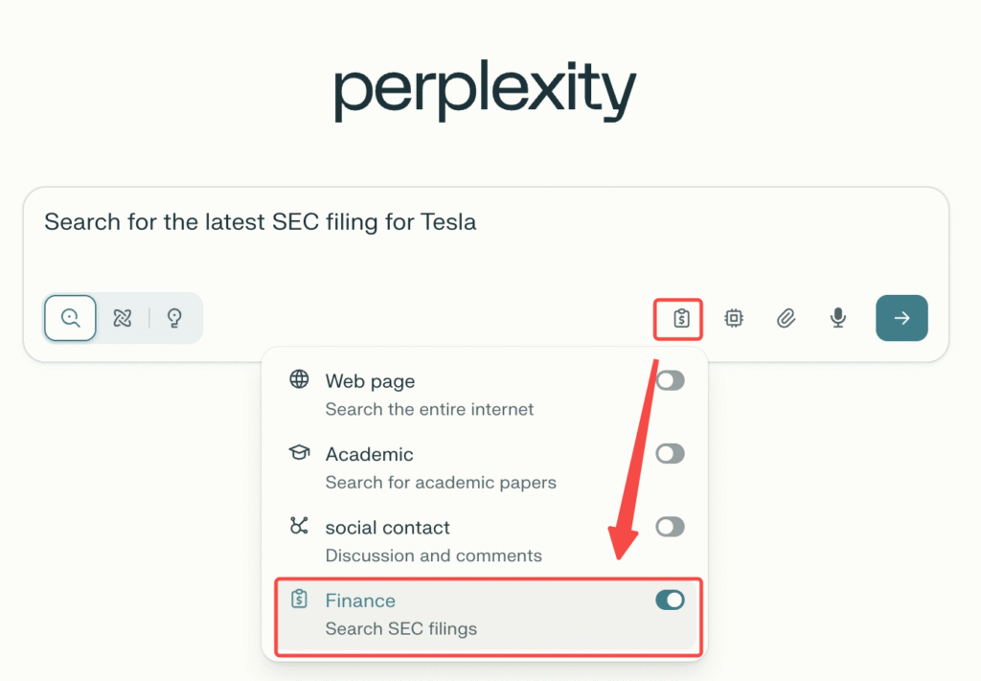Viewport: 981px width, 681px height.
Task: Click the globe icon beside Web page
Action: click(x=299, y=379)
